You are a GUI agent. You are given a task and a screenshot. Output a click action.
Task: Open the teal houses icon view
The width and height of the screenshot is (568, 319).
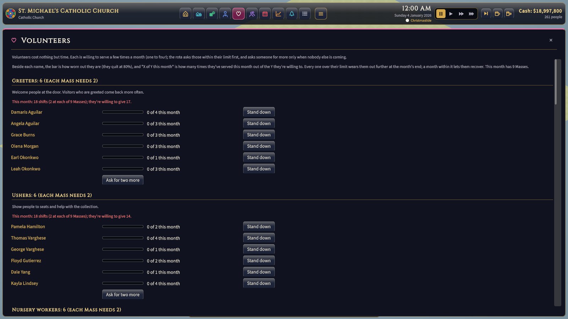click(x=199, y=14)
